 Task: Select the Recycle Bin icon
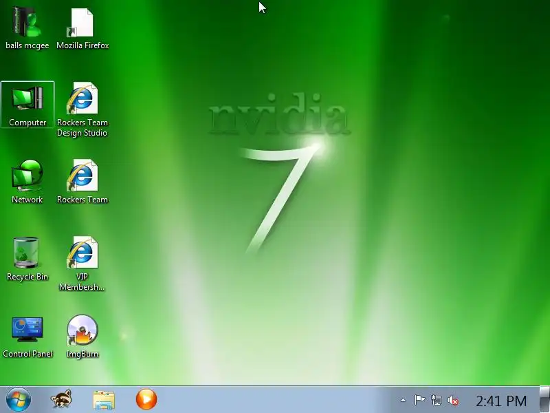tap(27, 259)
